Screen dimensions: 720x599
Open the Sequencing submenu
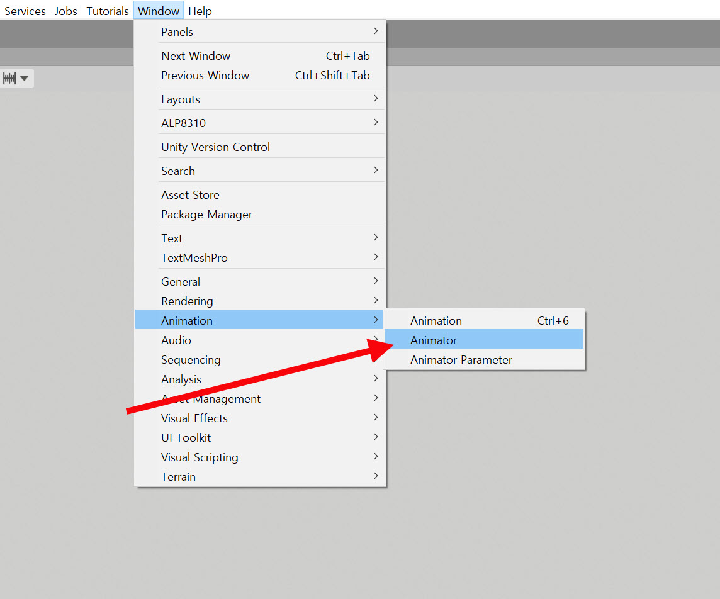click(x=260, y=359)
